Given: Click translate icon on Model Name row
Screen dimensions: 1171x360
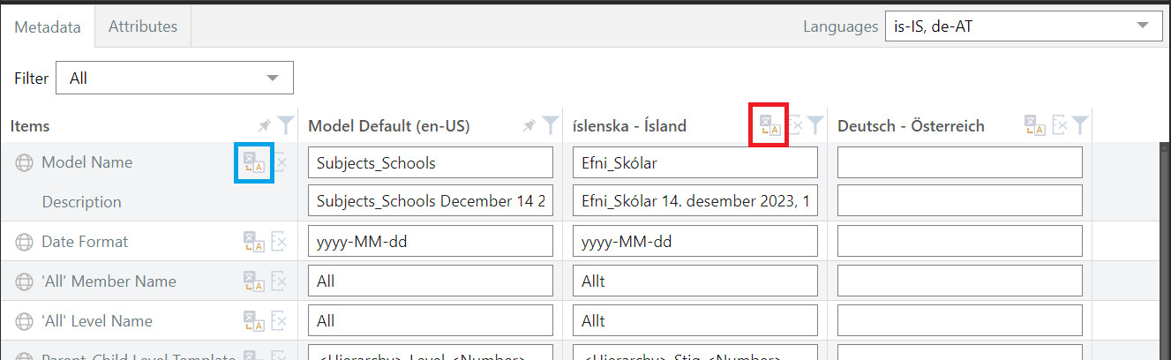Looking at the screenshot, I should tap(254, 162).
